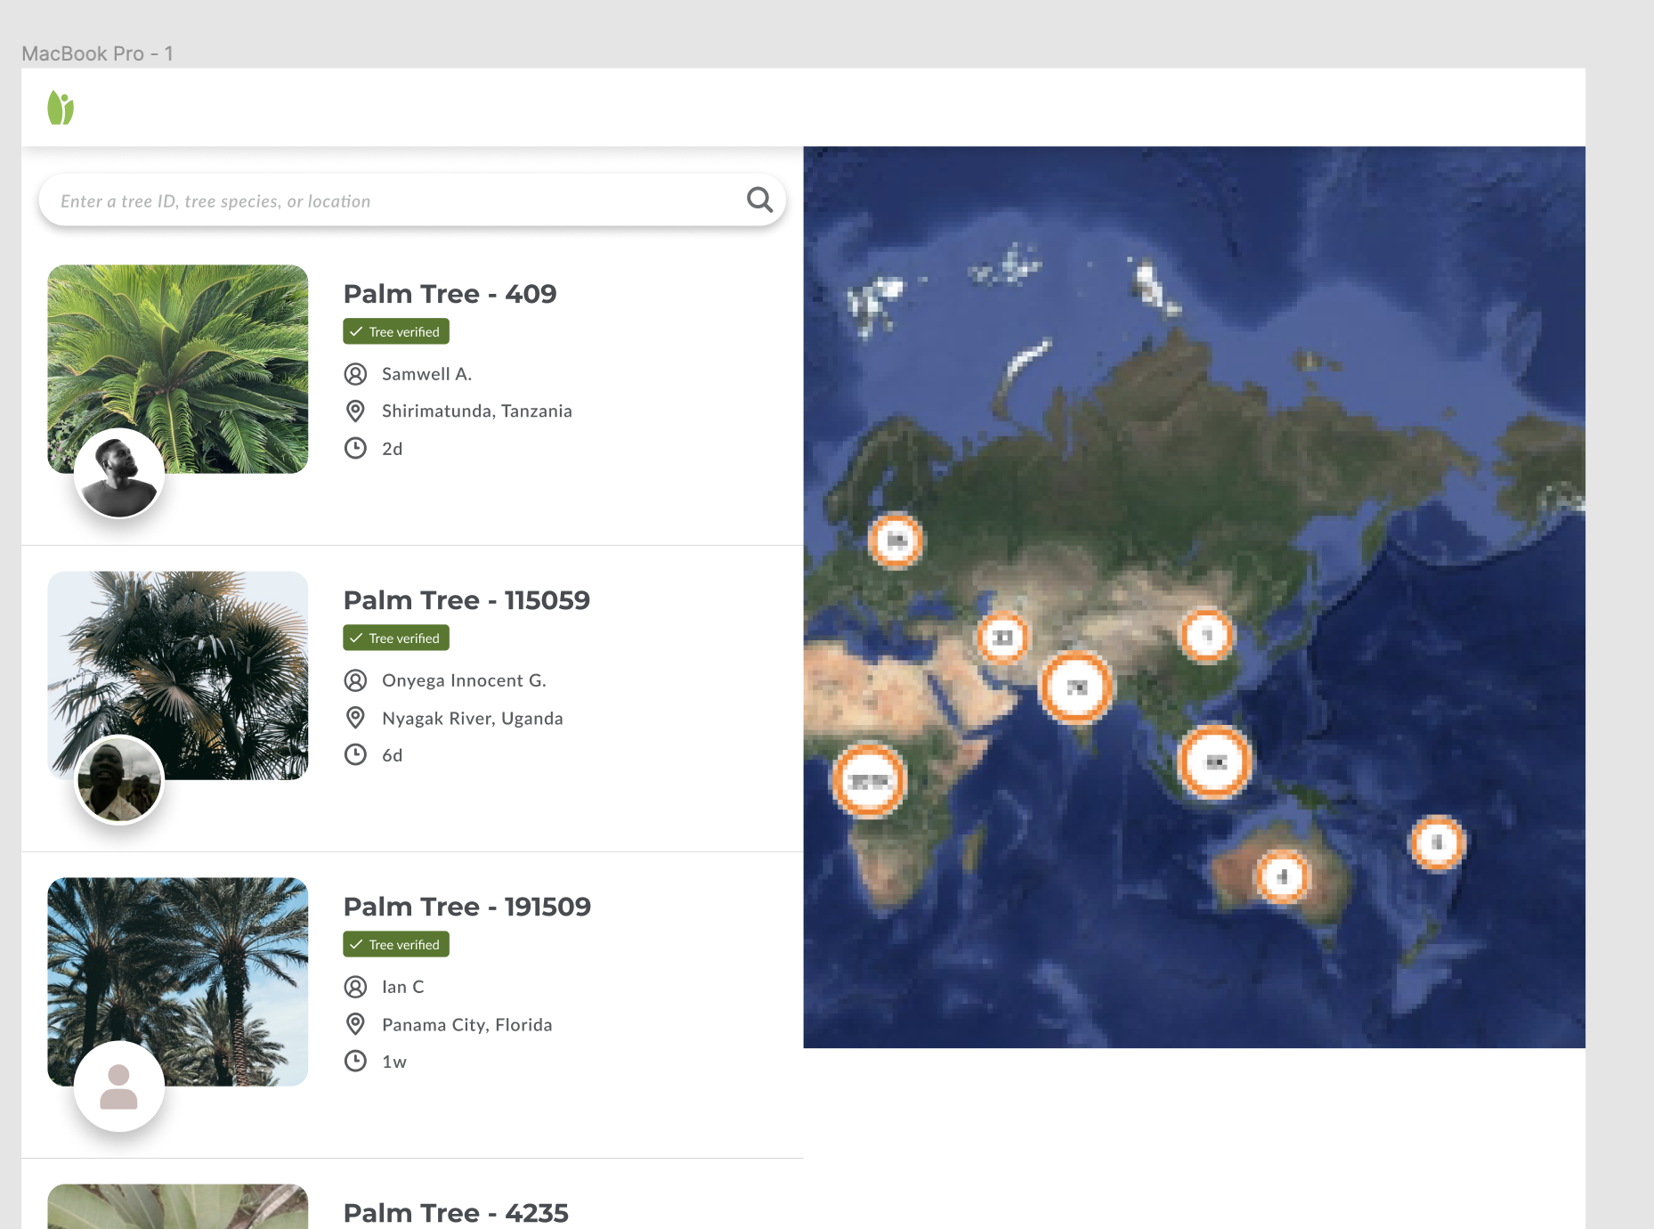This screenshot has height=1229, width=1654.
Task: Click the 2d time label
Action: click(x=393, y=449)
